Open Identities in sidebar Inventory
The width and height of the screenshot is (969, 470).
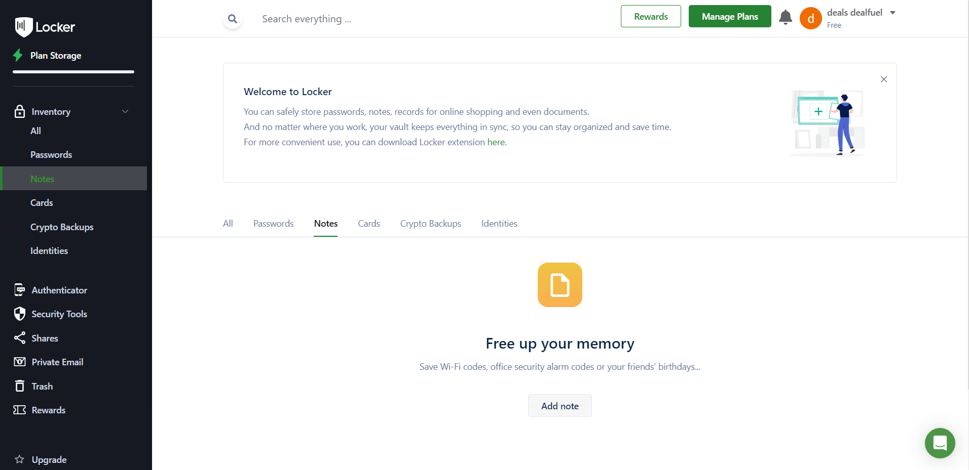click(49, 251)
